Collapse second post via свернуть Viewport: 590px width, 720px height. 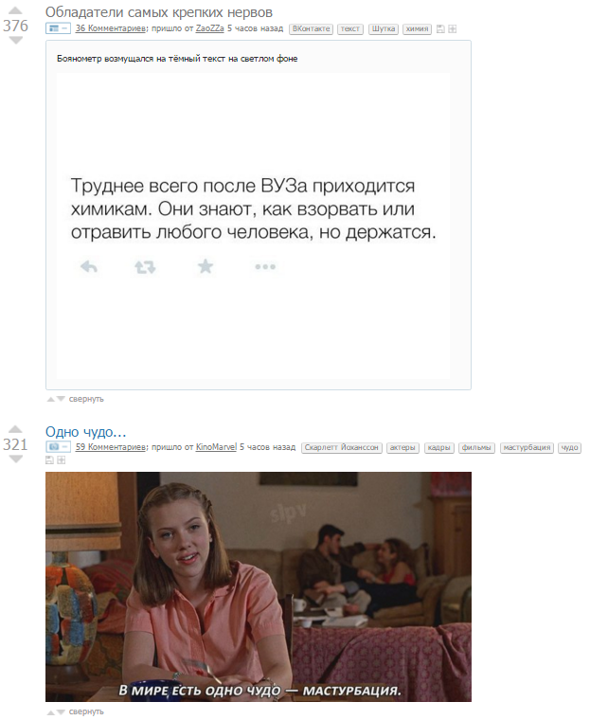pos(86,711)
